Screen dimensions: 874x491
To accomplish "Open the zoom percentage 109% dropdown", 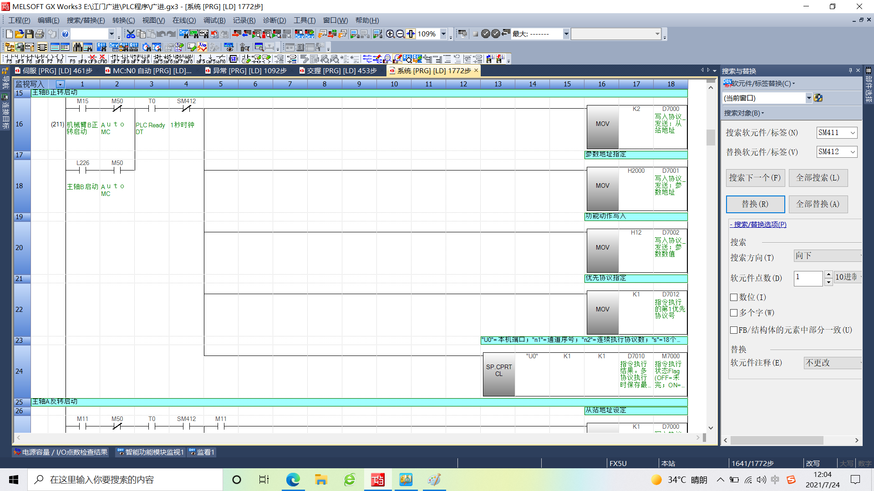I will coord(443,34).
